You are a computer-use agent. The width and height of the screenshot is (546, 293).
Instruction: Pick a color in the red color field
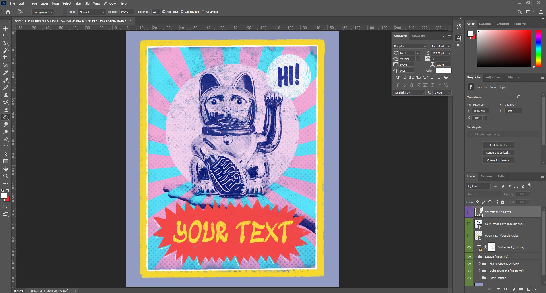point(504,48)
